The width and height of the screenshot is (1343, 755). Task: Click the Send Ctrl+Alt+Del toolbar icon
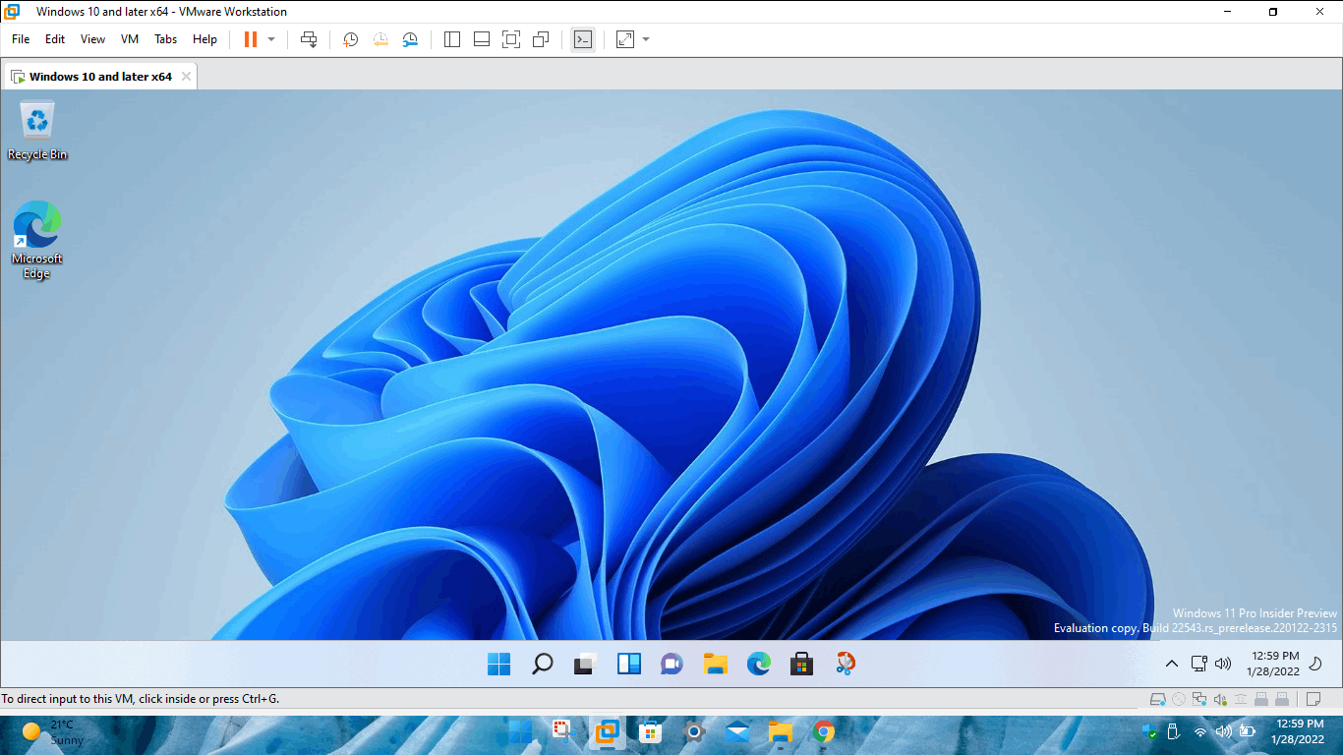309,39
